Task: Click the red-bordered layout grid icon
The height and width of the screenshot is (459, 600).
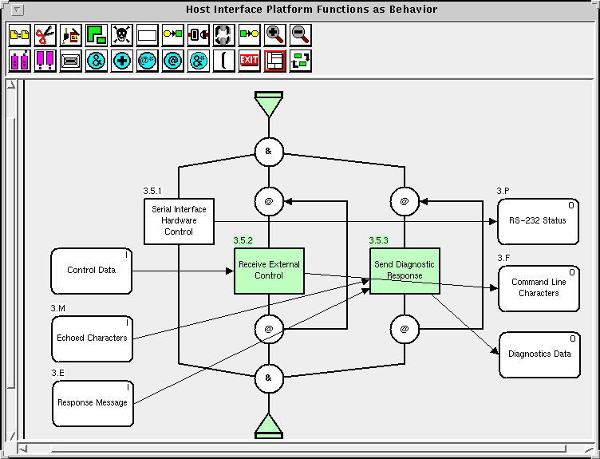Action: click(275, 61)
